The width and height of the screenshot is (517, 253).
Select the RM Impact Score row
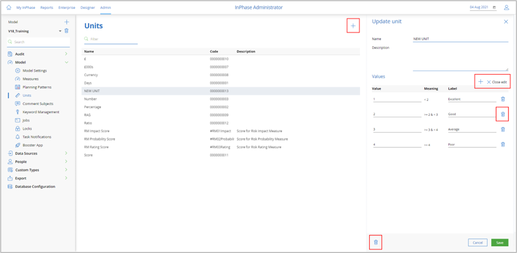click(221, 131)
